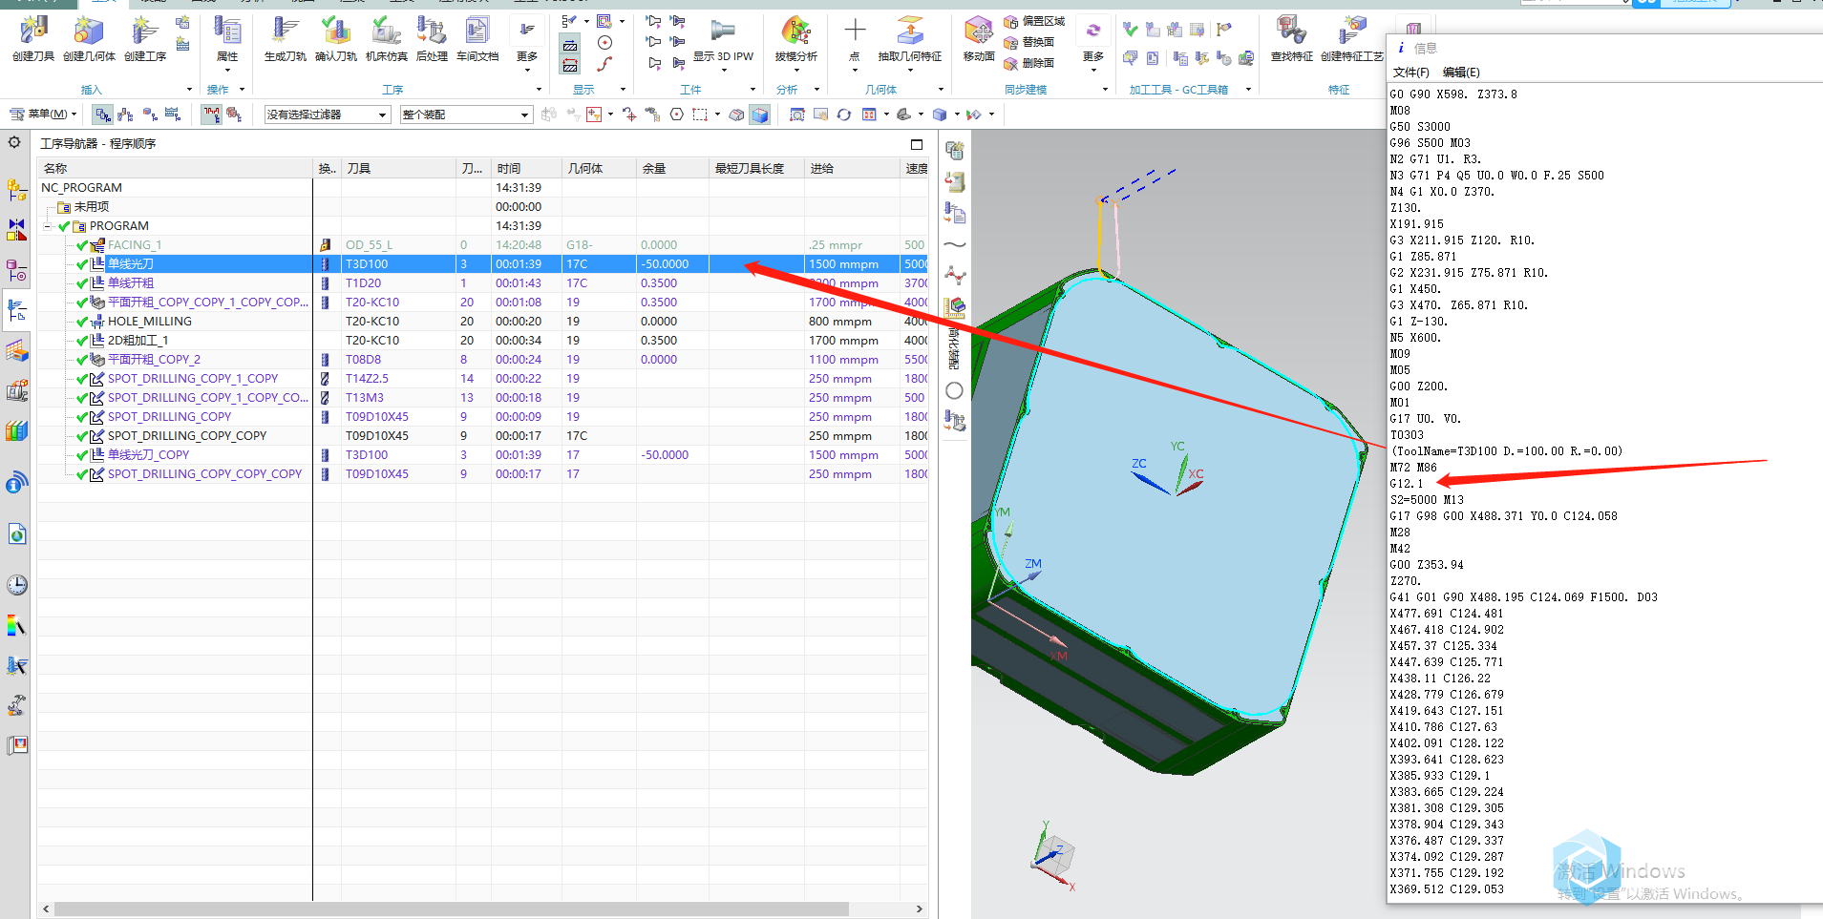Screen dimensions: 1823x919
Task: Click navigator horizontal scrollbar right arrow
Action: pyautogui.click(x=919, y=909)
